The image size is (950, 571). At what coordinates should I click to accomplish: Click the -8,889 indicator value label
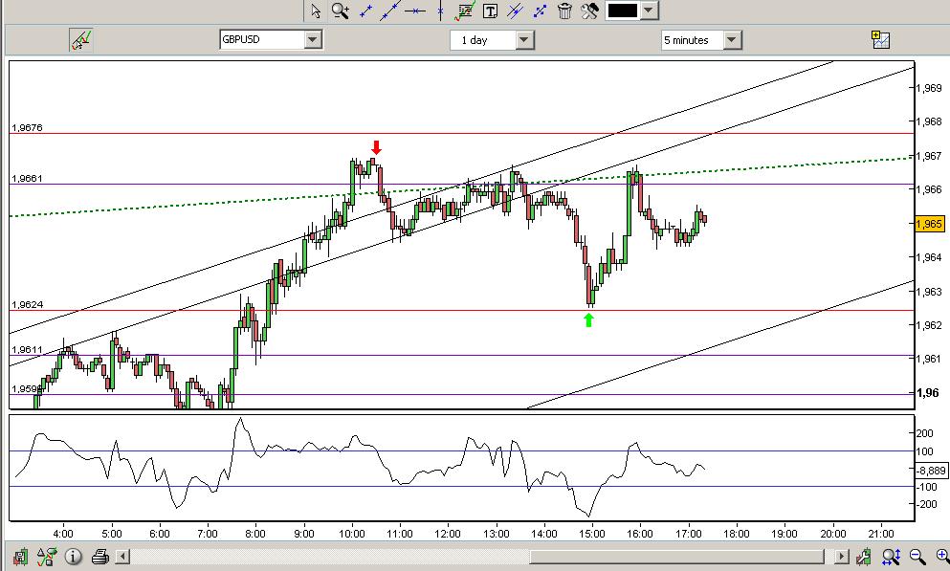click(x=931, y=471)
